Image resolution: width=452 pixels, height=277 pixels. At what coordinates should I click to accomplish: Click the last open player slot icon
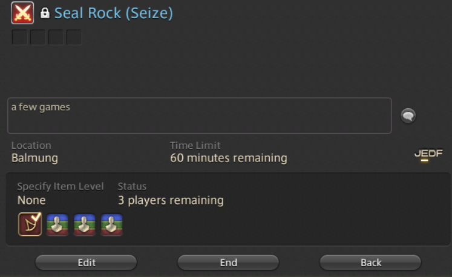point(111,224)
